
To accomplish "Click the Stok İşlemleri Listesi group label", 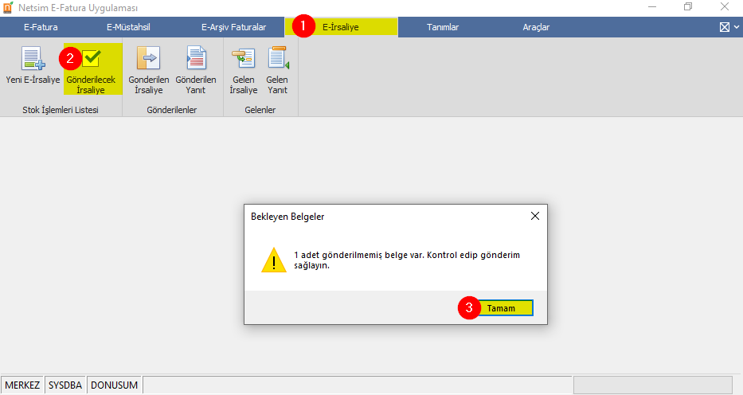I will click(61, 110).
